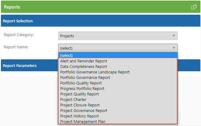Image resolution: width=201 pixels, height=126 pixels.
Task: Pick Progress Portfolio Report
Action: [x=118, y=88]
